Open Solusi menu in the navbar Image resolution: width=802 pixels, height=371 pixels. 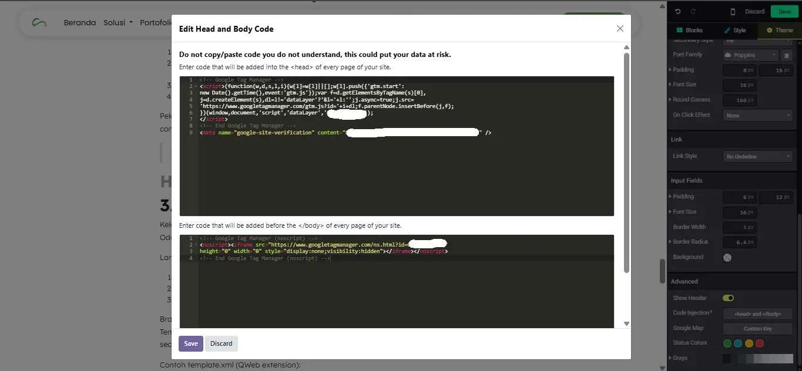(118, 23)
